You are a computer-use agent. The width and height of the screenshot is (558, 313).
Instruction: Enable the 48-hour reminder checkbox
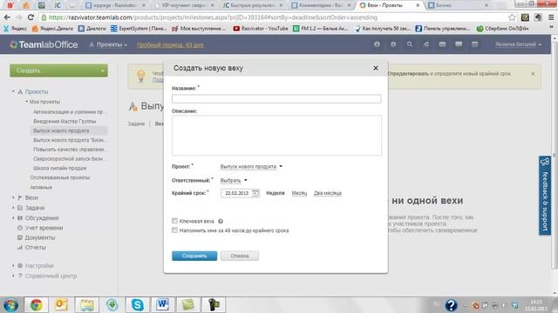point(174,230)
